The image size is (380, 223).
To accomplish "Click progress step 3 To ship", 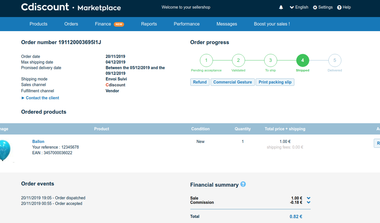I will click(271, 60).
